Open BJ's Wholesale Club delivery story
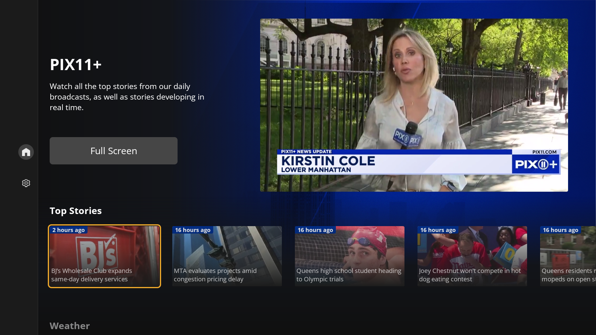 pos(104,256)
